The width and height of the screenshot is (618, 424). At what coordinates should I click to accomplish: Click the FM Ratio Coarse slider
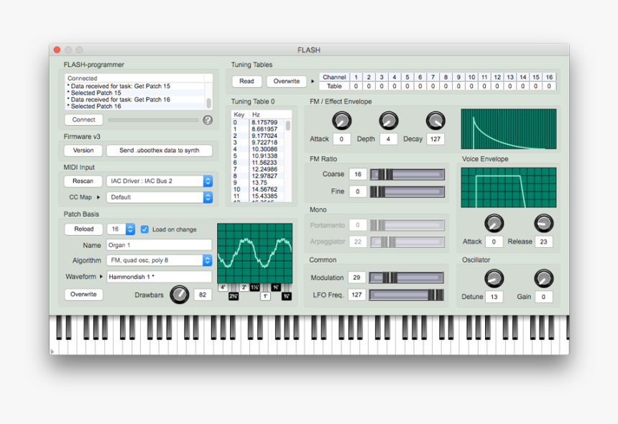tap(407, 174)
